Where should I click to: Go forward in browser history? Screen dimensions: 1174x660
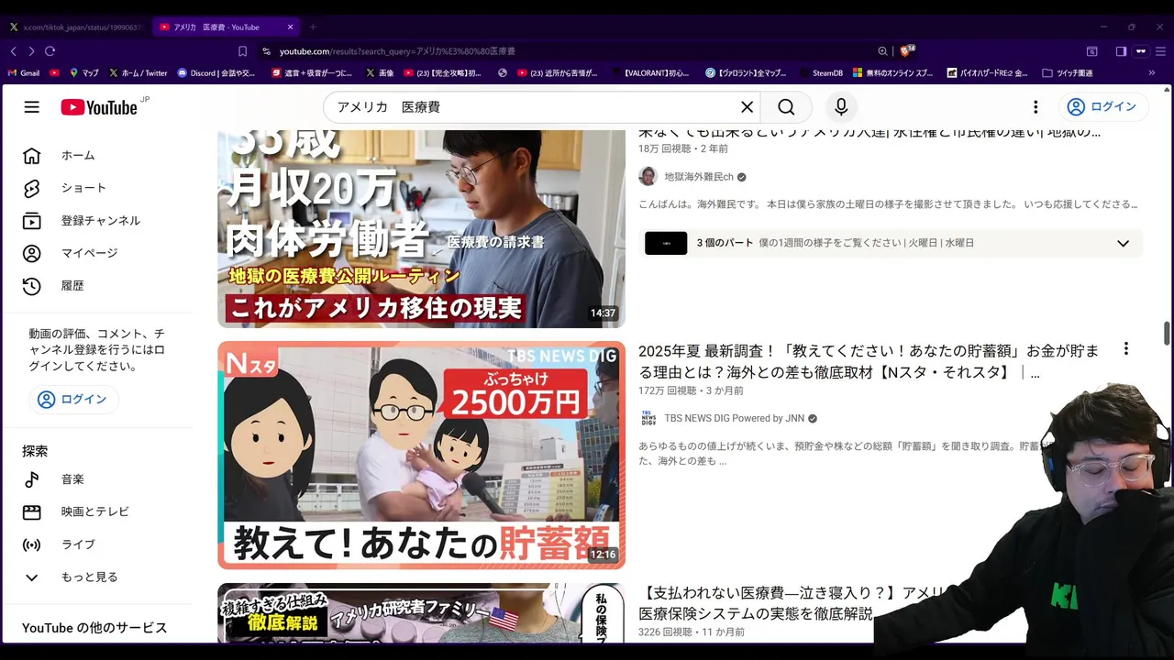click(x=31, y=51)
